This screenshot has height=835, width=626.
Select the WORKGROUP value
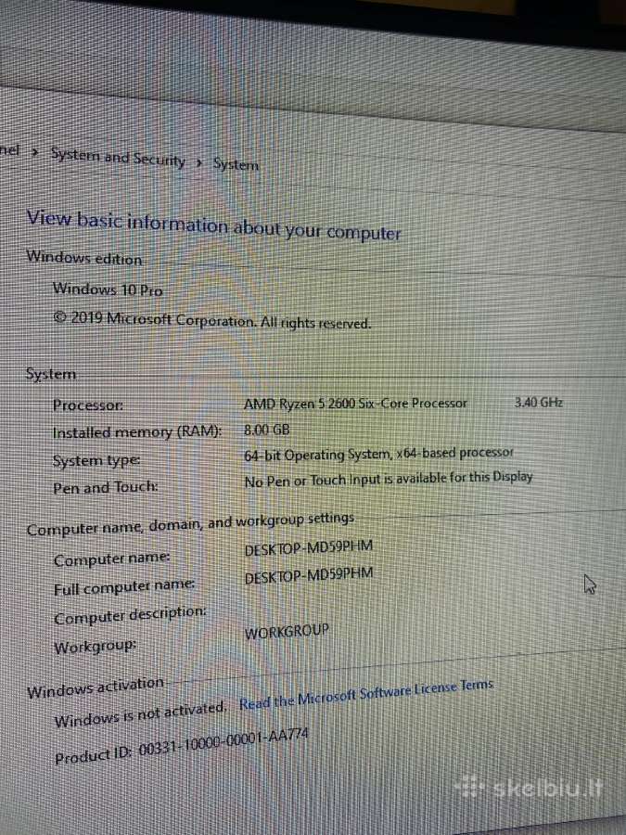coord(287,631)
